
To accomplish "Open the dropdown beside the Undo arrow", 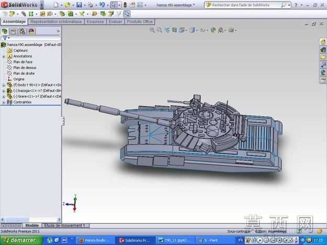I will [107, 5].
